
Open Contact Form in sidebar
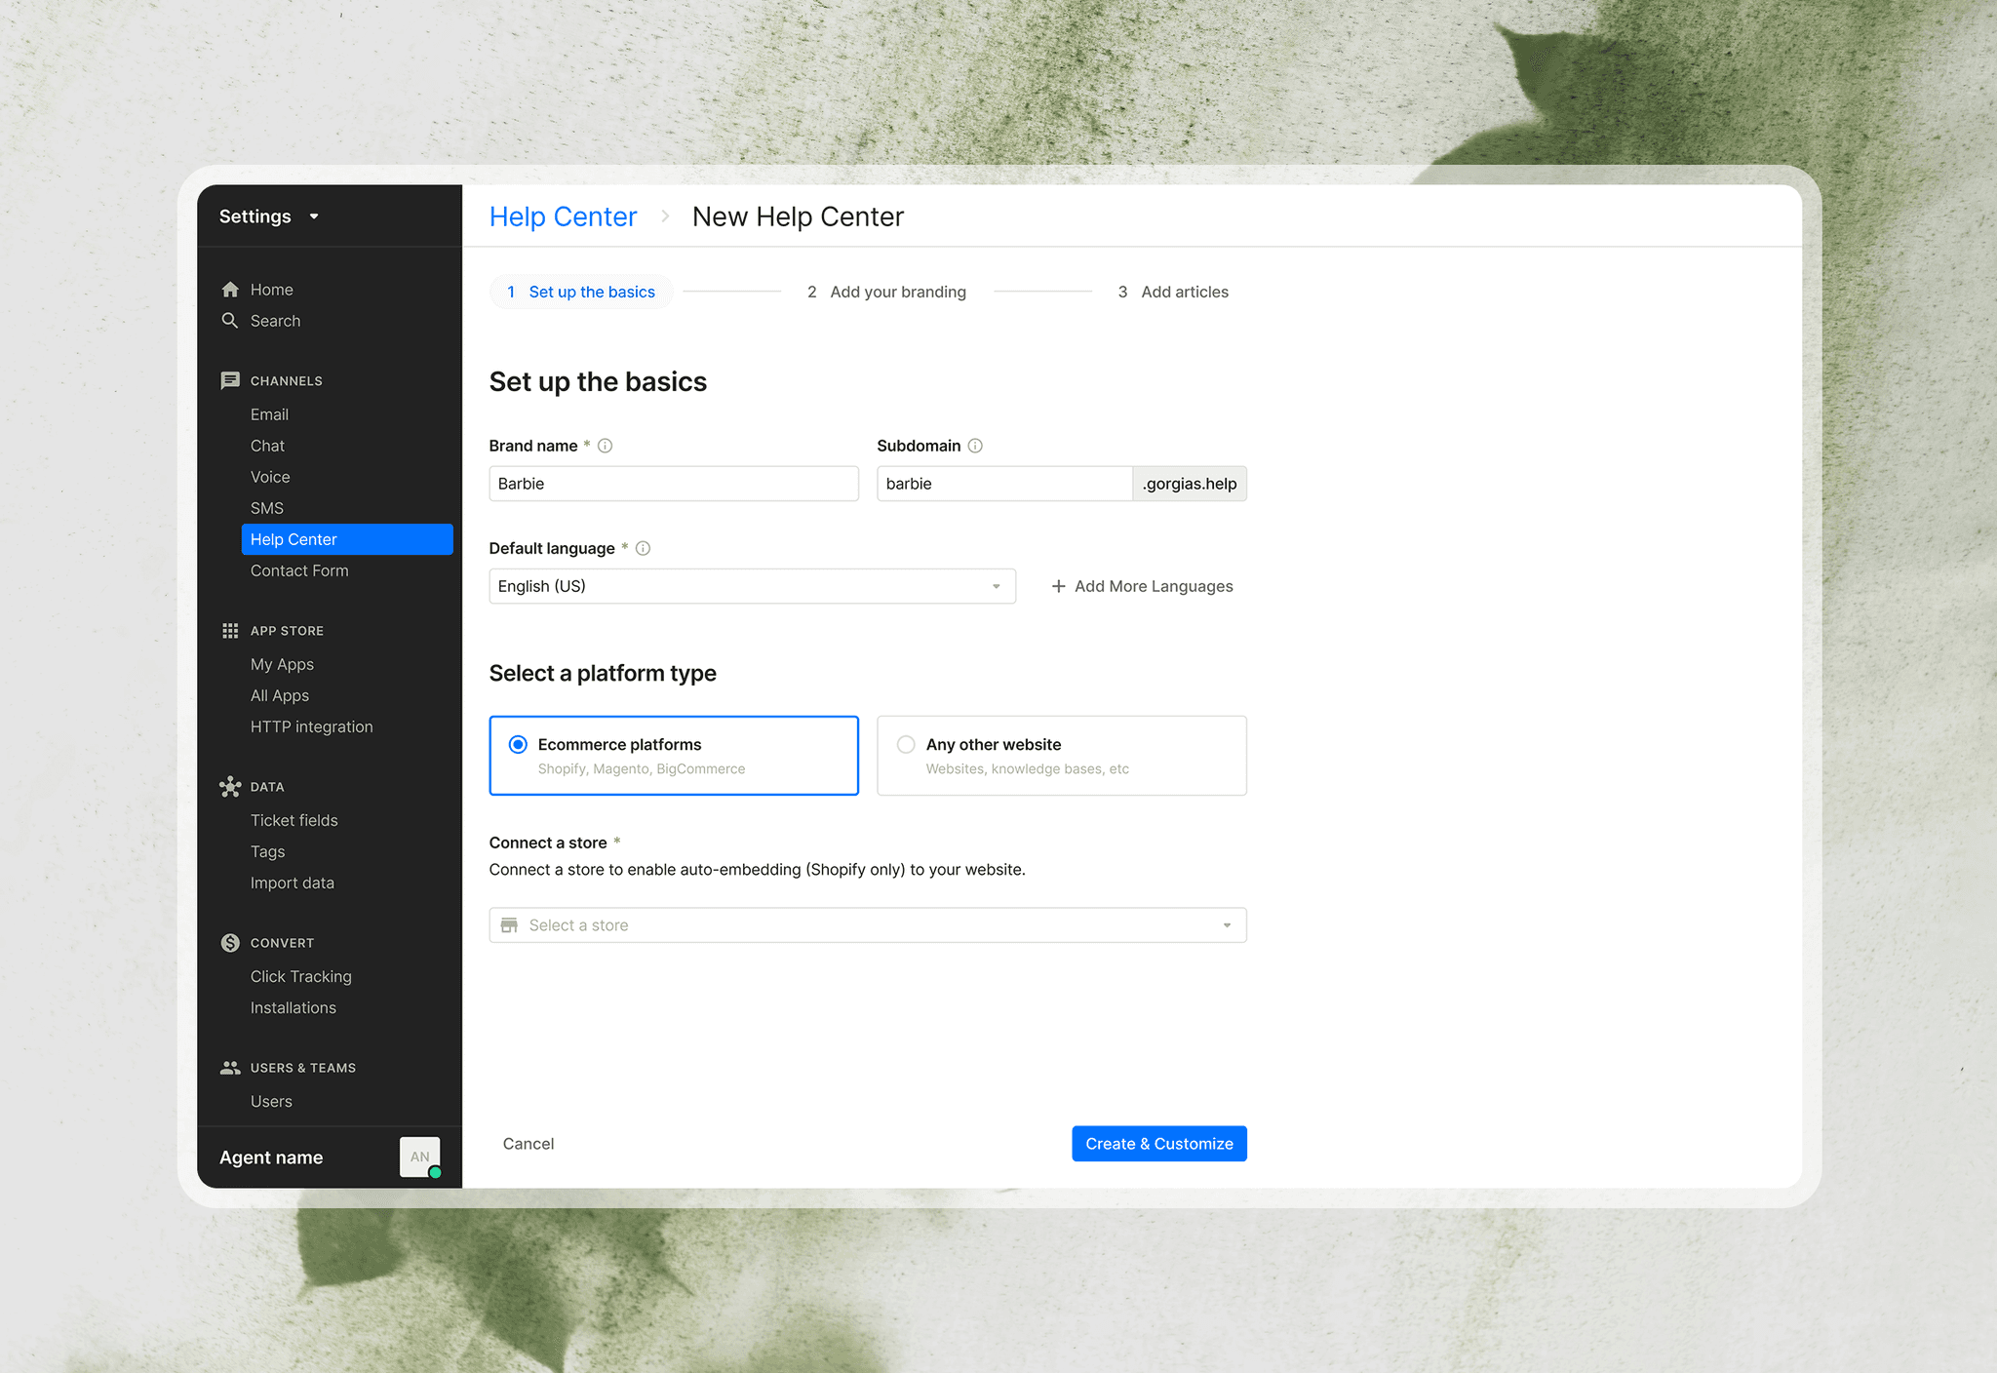coord(298,570)
